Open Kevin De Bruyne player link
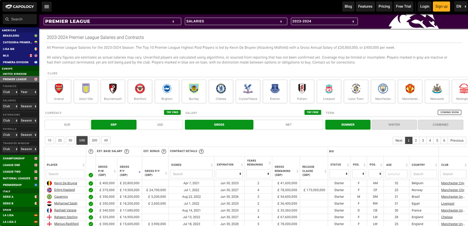Screen dimensions: 468x226 click(66, 183)
